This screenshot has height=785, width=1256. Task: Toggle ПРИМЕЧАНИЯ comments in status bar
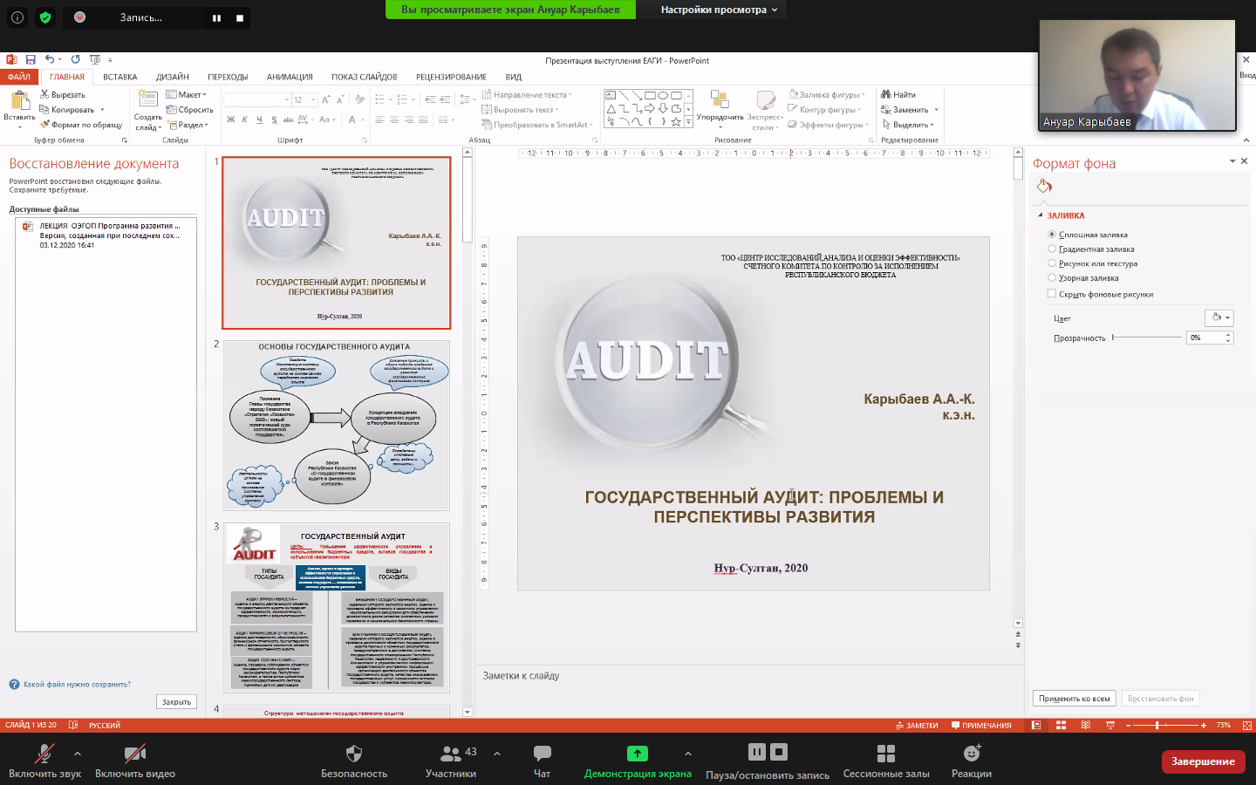click(981, 726)
